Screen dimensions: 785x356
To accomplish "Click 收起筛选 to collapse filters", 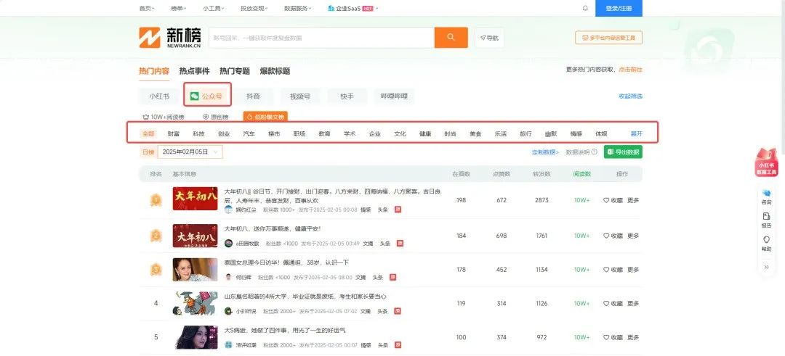I will click(630, 96).
